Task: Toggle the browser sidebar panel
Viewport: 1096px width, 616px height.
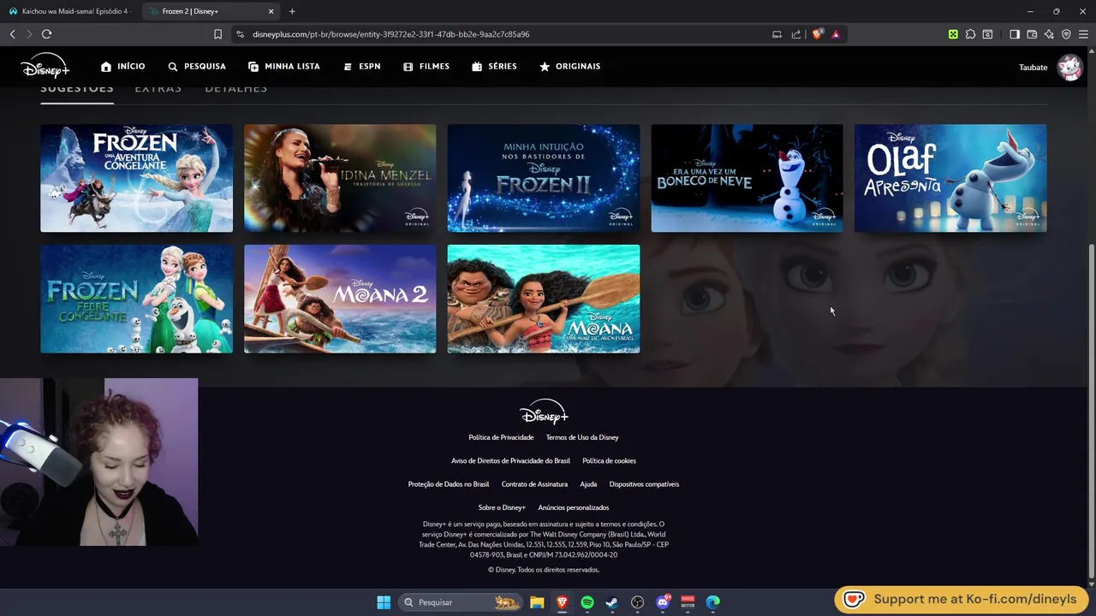Action: 1015,34
